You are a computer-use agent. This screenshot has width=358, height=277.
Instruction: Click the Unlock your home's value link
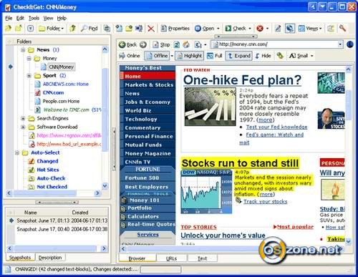click(x=223, y=235)
